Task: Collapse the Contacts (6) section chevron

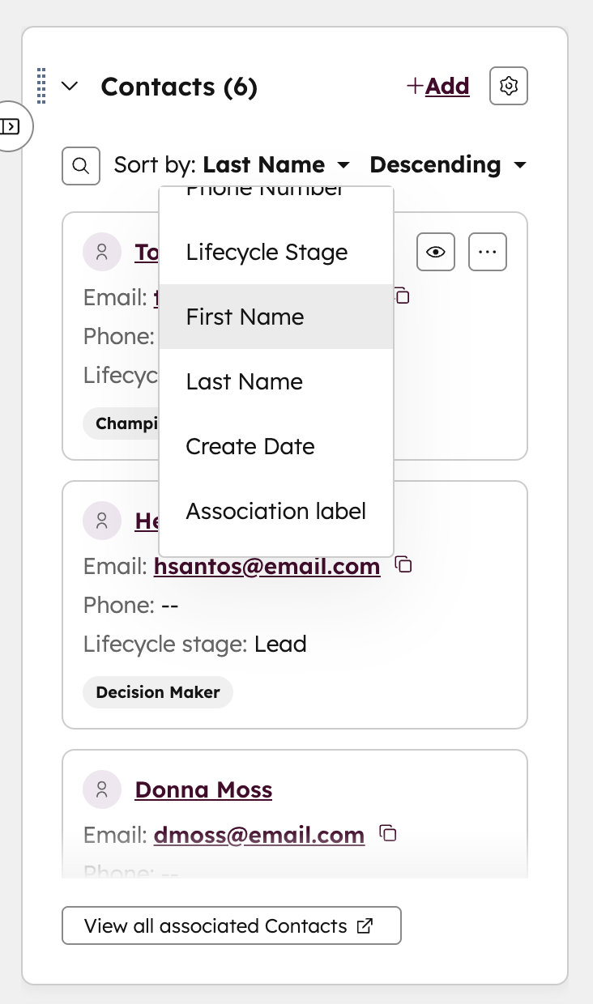Action: click(70, 86)
